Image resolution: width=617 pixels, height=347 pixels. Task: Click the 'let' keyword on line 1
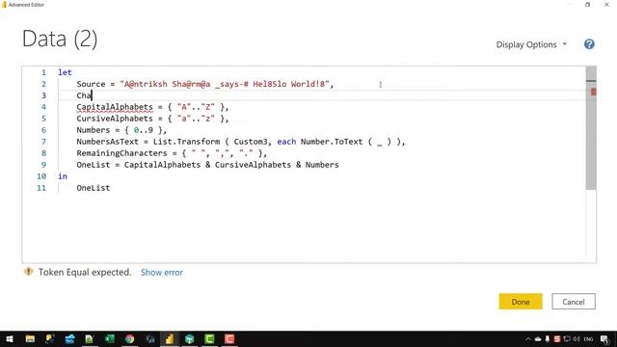pos(65,72)
